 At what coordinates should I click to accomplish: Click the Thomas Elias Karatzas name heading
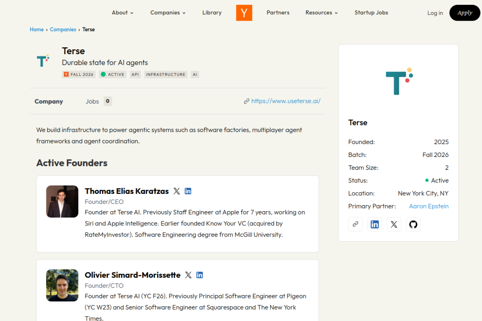[127, 191]
